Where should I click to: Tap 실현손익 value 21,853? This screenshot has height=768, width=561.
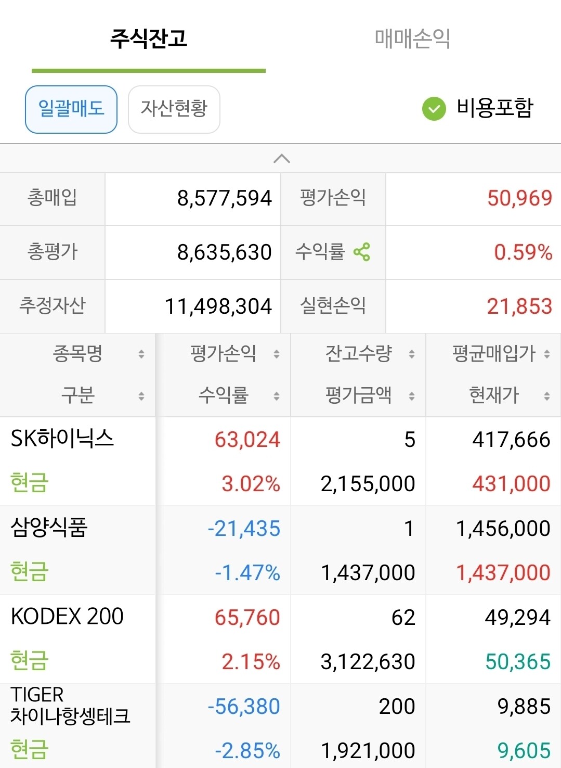(519, 306)
